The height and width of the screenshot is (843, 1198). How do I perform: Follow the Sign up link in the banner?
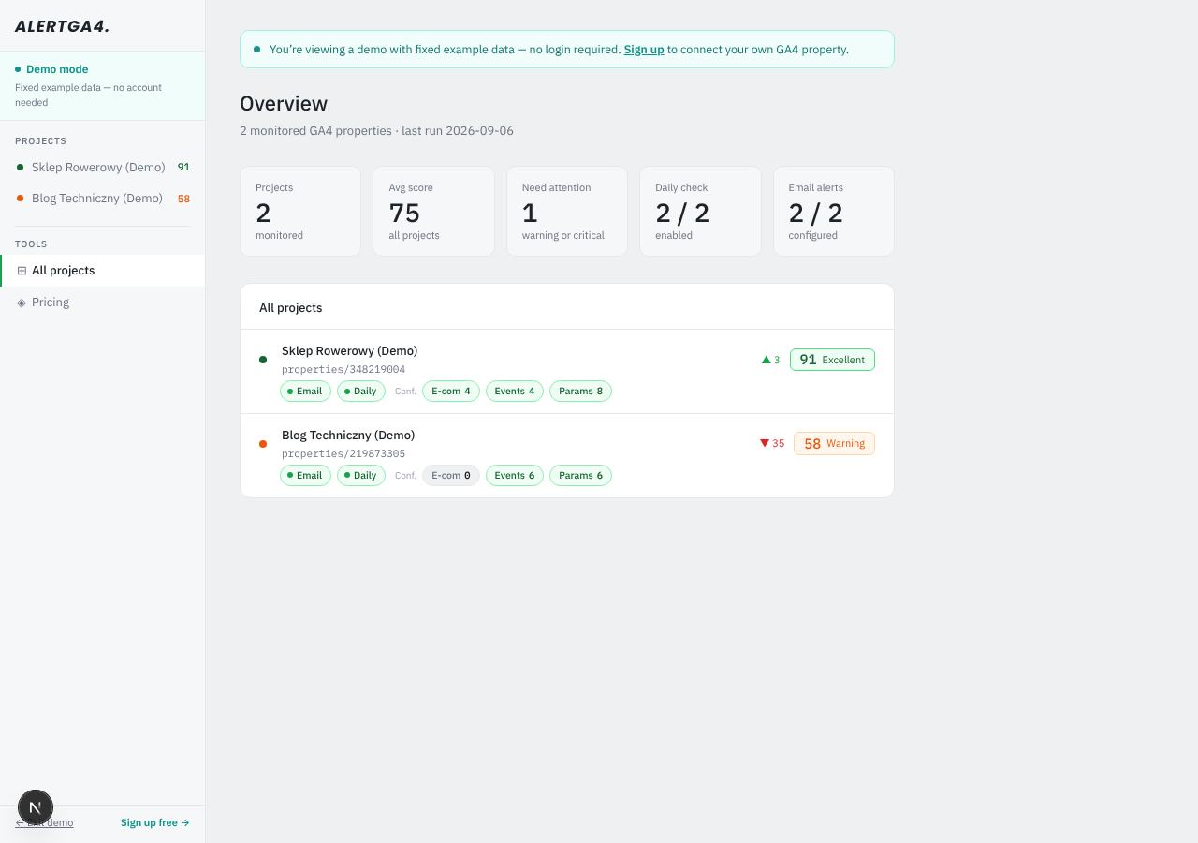(644, 50)
